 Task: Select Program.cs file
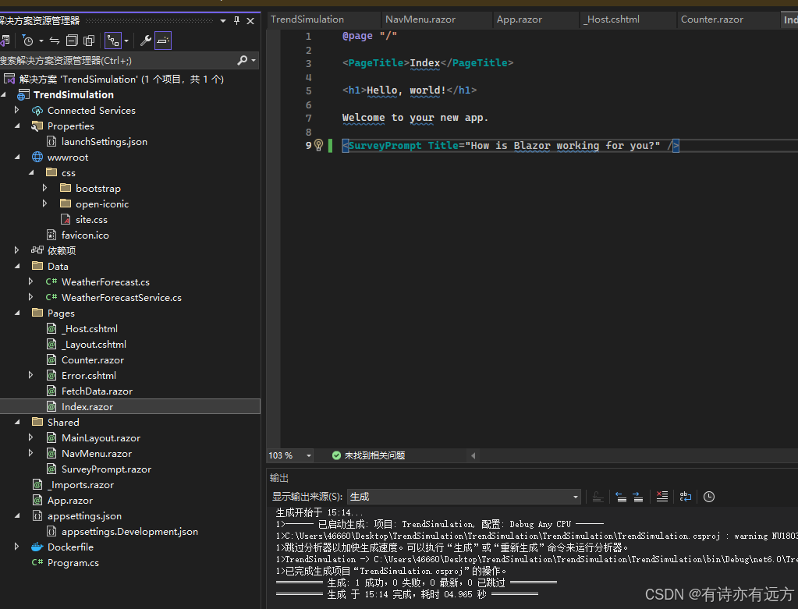pos(73,563)
